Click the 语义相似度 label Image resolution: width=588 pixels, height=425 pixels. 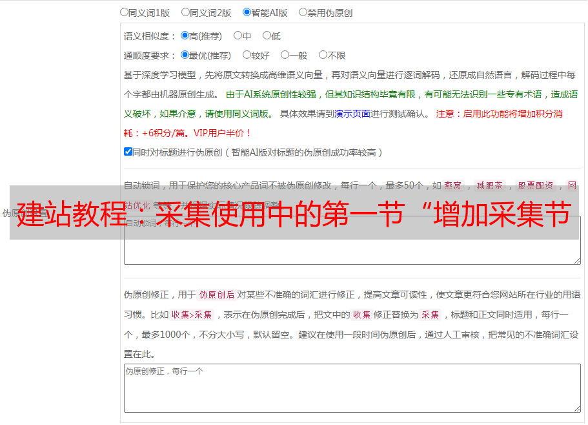point(150,36)
